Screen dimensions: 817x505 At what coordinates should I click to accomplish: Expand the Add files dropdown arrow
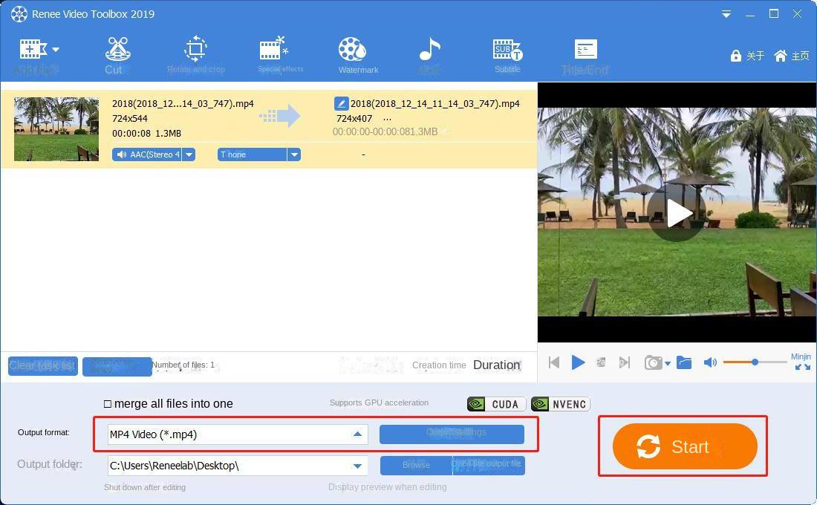tap(56, 50)
